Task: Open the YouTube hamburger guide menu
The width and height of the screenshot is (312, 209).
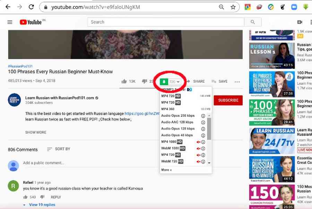Action: pos(10,22)
